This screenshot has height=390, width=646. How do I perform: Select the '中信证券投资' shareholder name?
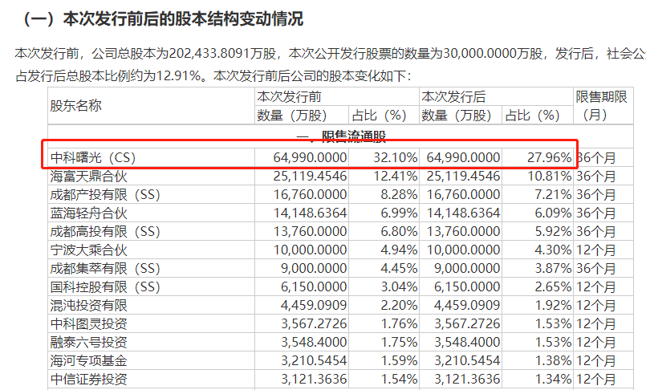(x=88, y=380)
